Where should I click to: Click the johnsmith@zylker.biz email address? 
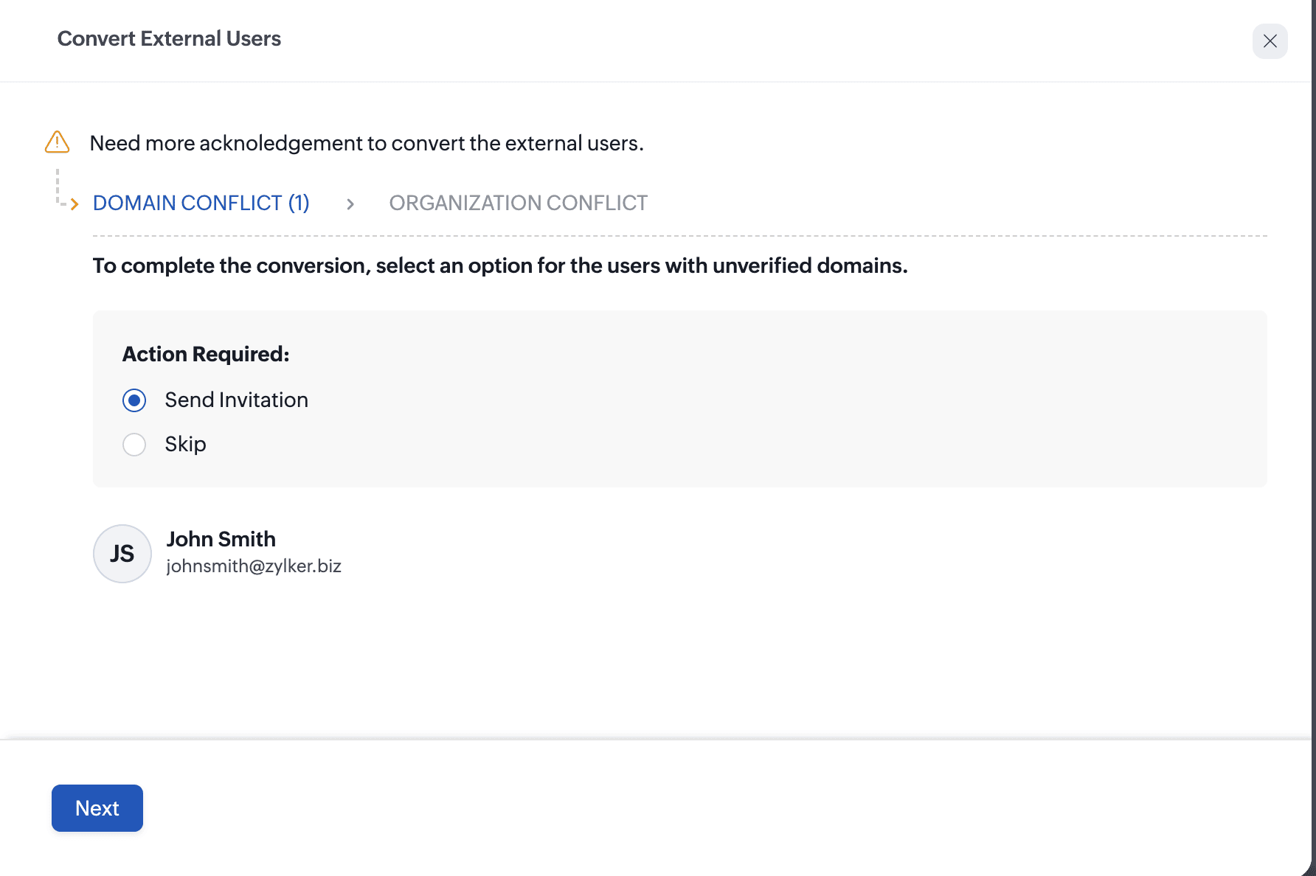253,566
